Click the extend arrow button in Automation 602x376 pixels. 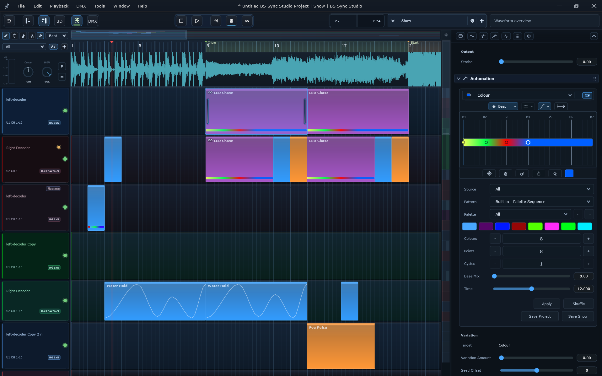click(561, 106)
